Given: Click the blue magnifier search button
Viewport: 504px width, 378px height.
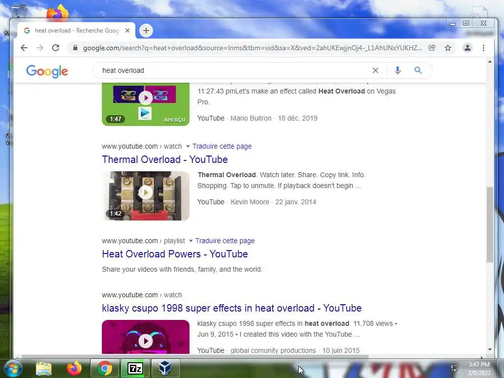Looking at the screenshot, I should [x=418, y=70].
